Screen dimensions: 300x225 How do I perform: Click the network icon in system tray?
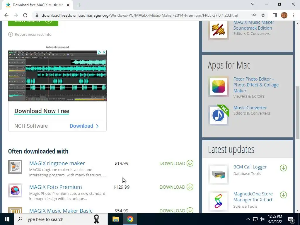pos(255,219)
